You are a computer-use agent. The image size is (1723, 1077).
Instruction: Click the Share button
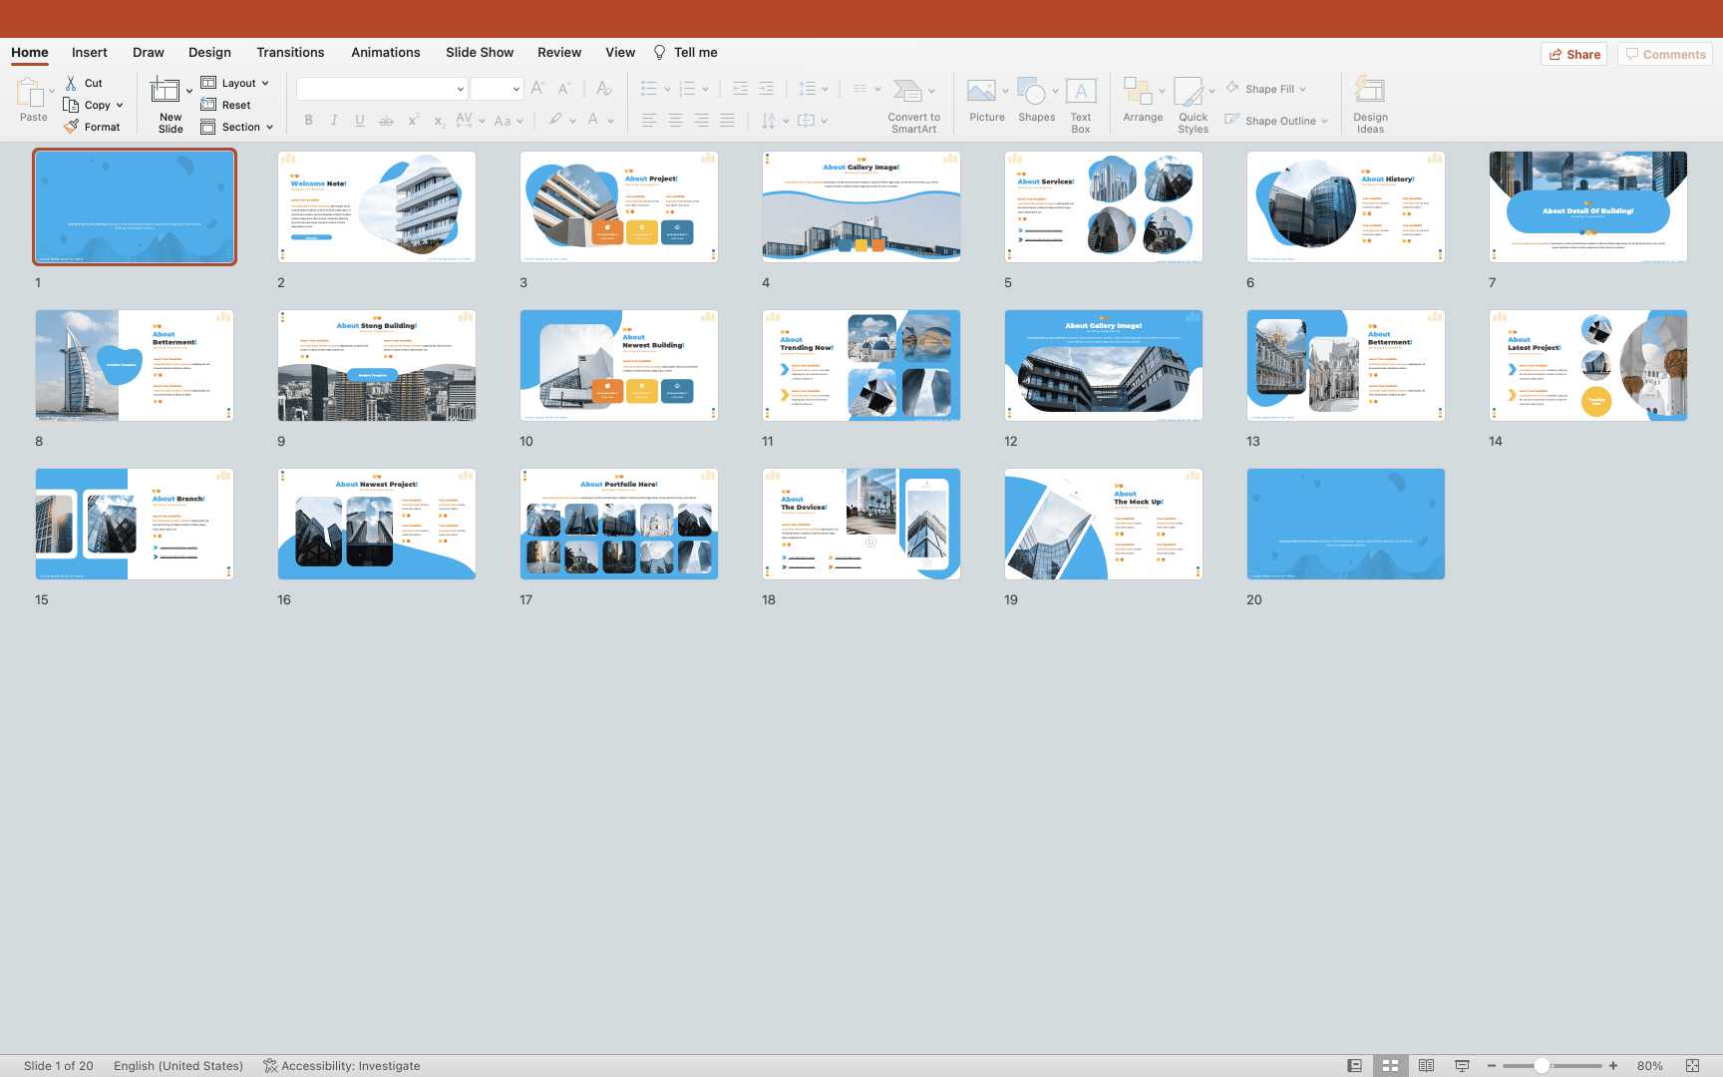coord(1574,55)
